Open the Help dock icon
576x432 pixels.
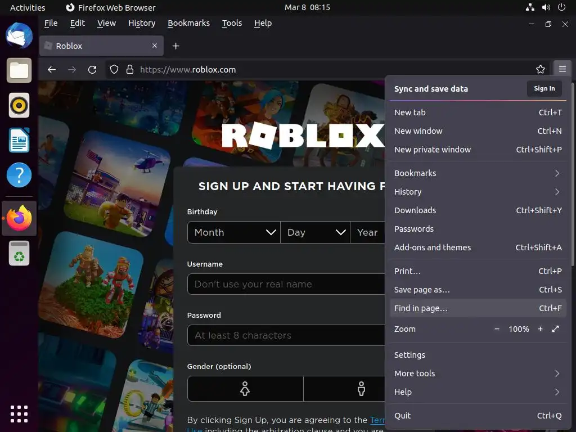click(19, 175)
